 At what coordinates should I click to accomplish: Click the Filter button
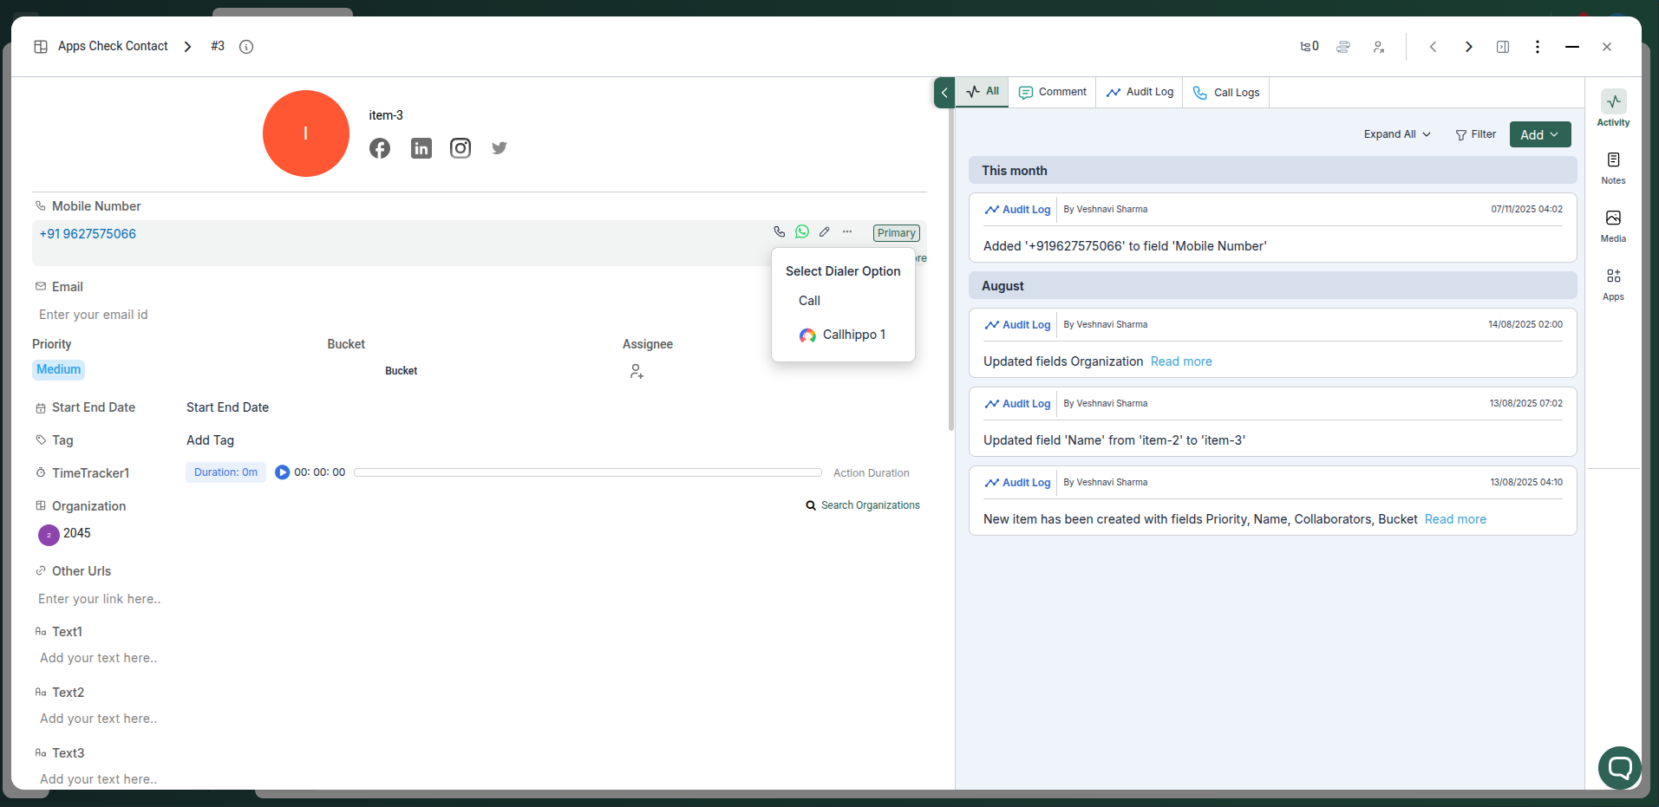click(1475, 134)
